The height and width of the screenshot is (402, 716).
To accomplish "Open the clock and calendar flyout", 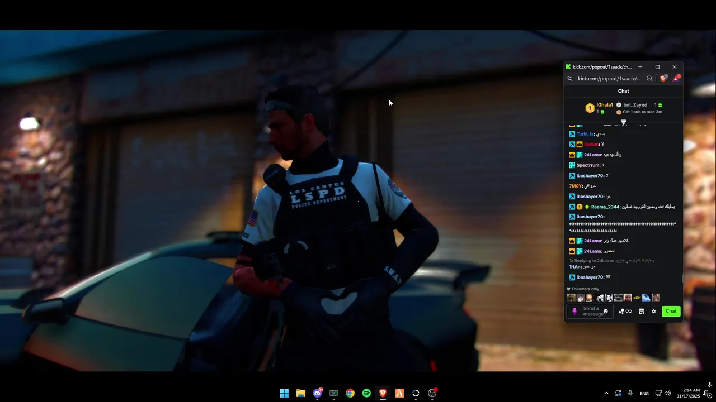I will 687,393.
